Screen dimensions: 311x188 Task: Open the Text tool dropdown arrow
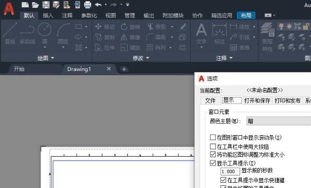tap(201, 48)
